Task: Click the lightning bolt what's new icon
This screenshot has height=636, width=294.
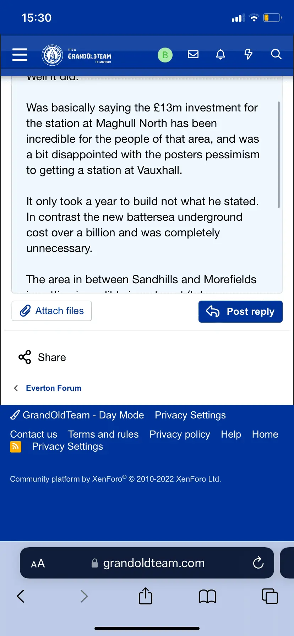Action: click(248, 54)
